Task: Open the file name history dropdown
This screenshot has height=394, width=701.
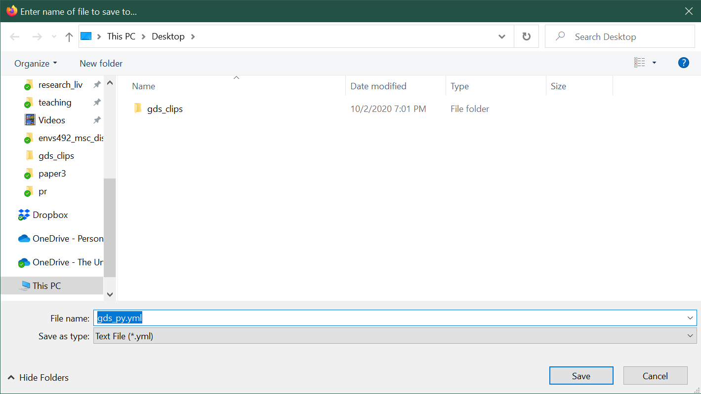Action: click(690, 318)
